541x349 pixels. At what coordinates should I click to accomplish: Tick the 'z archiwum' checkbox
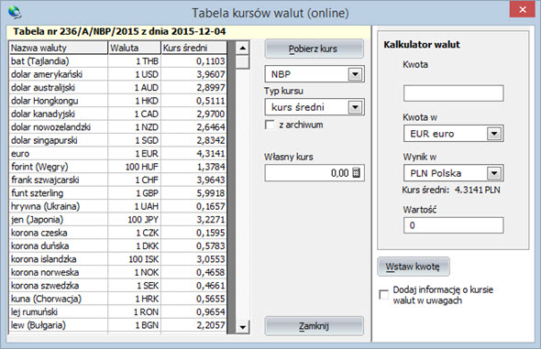[x=270, y=125]
